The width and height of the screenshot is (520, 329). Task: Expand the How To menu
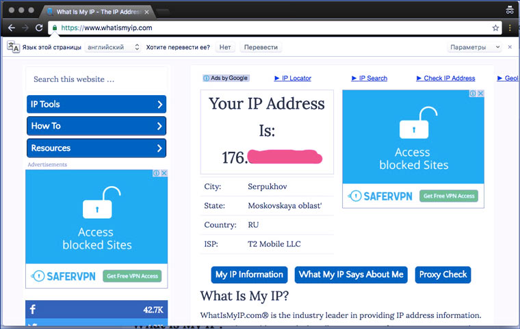(x=96, y=126)
